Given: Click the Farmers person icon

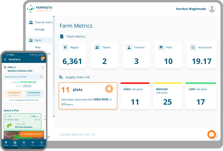Looking at the screenshot, I should coord(129,47).
